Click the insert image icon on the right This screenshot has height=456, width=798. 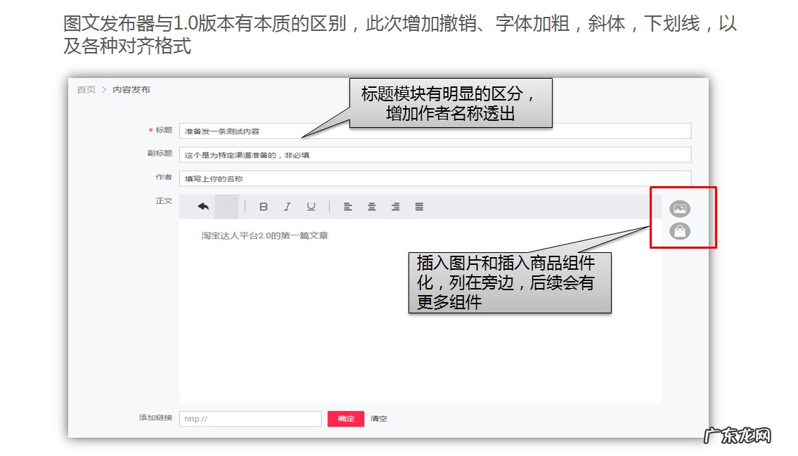(x=679, y=208)
